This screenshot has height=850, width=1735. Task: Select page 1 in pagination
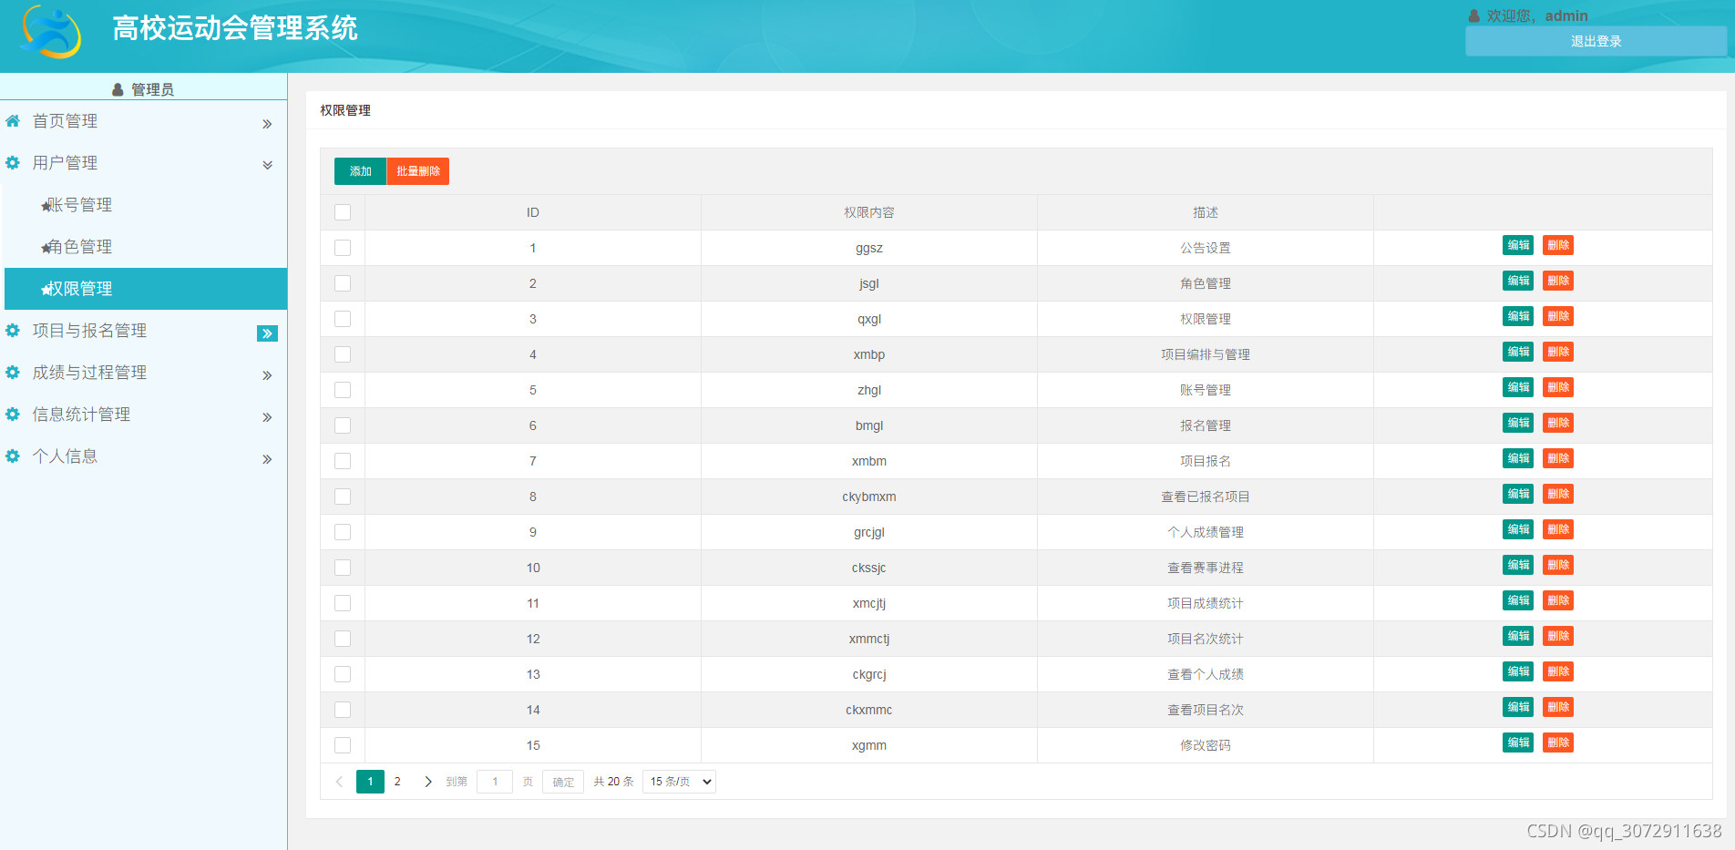click(370, 782)
